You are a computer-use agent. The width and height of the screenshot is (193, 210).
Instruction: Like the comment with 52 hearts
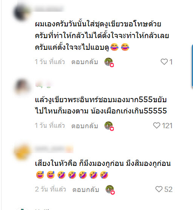[x=159, y=189]
